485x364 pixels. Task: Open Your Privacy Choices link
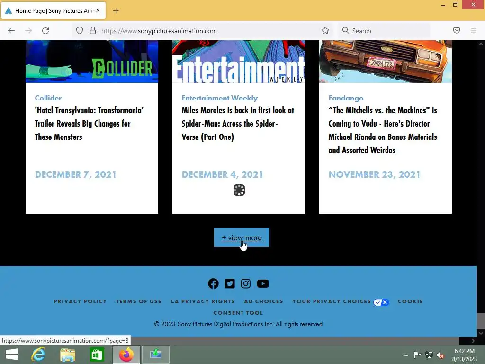[331, 301]
